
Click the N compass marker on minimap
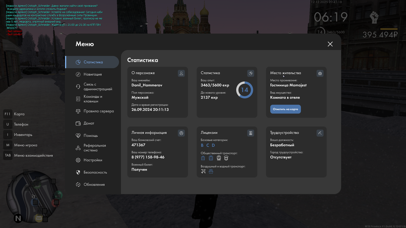pos(18,218)
